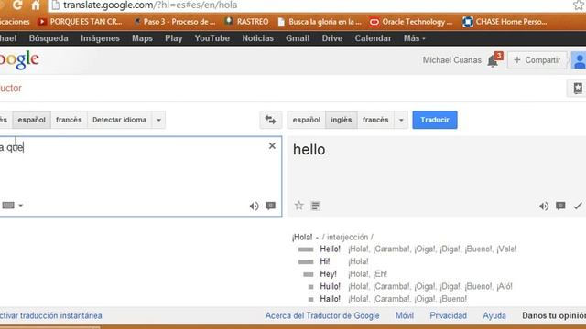
Task: Open Noticias in Google bar
Action: (x=257, y=38)
